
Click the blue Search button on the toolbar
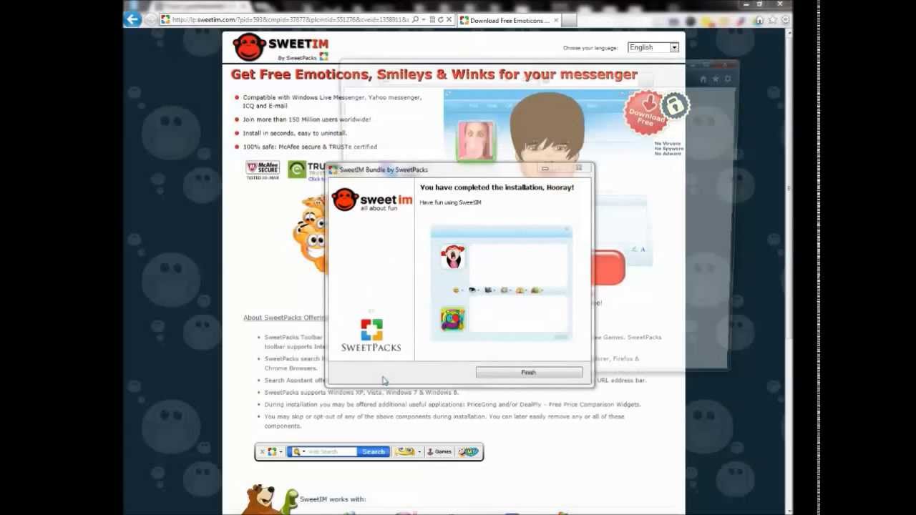pyautogui.click(x=374, y=452)
